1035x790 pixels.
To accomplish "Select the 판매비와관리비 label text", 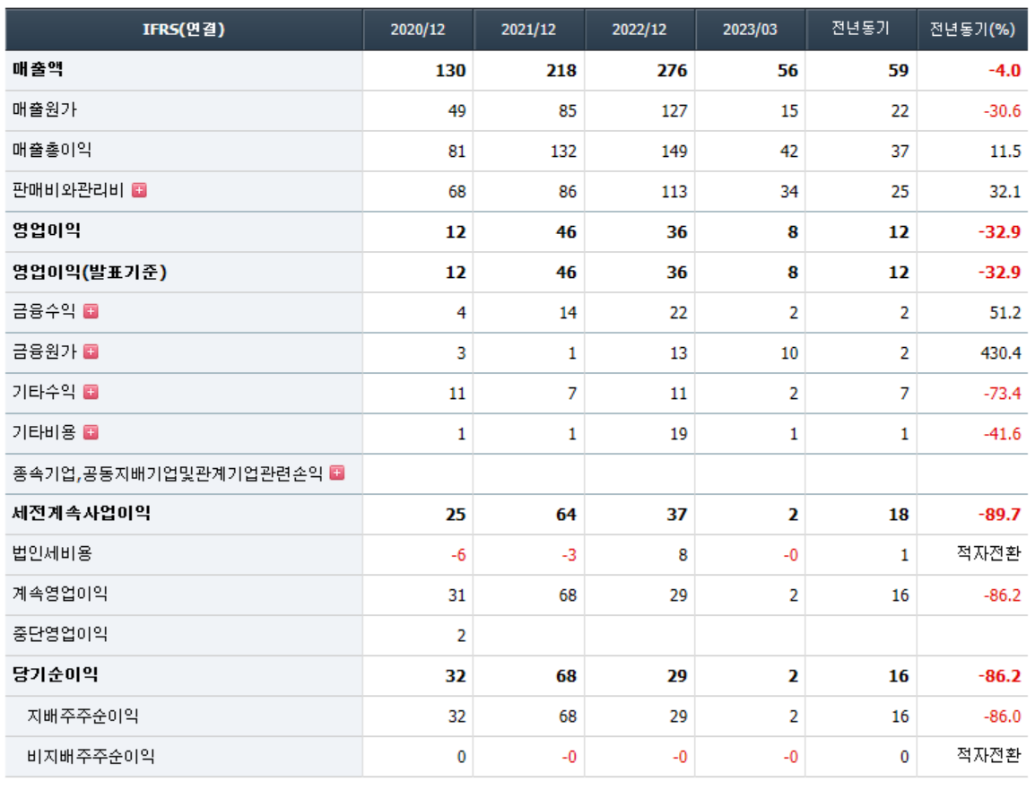I will click(x=68, y=190).
